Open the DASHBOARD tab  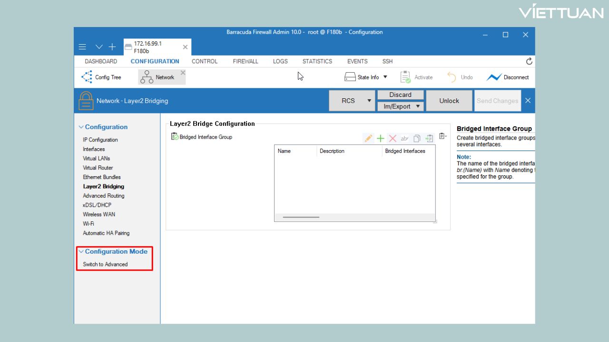point(101,61)
